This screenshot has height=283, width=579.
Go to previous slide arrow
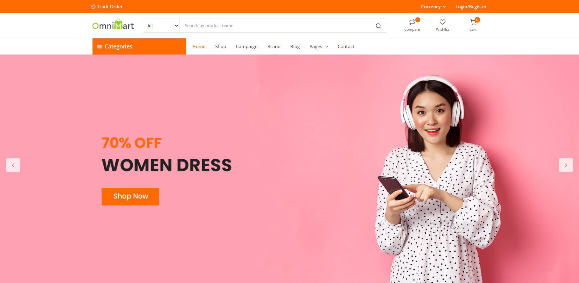pyautogui.click(x=13, y=165)
